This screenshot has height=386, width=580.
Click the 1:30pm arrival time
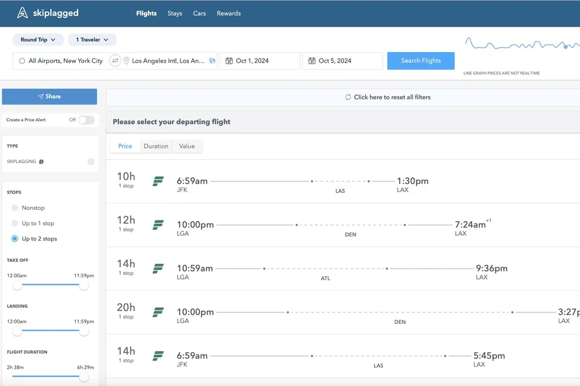click(x=413, y=181)
